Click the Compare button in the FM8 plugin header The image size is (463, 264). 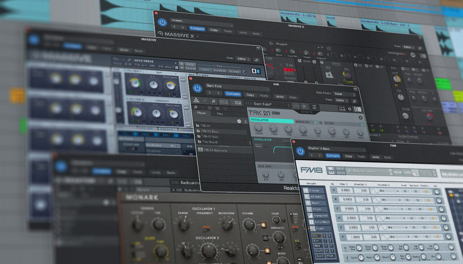click(x=333, y=156)
